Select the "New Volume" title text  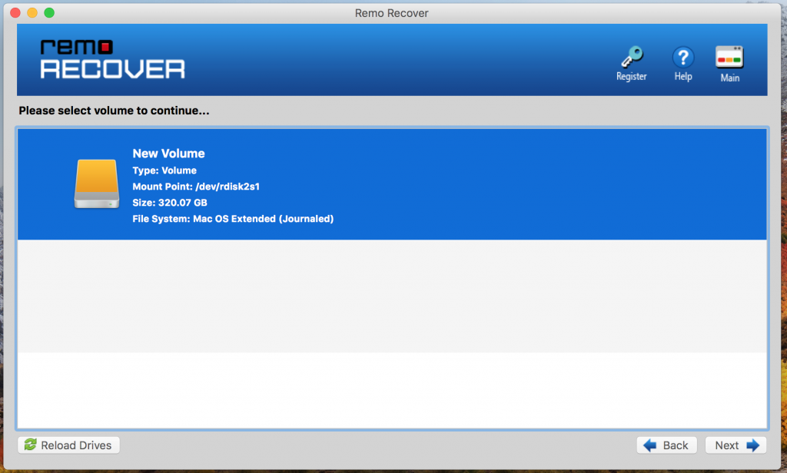coord(168,154)
